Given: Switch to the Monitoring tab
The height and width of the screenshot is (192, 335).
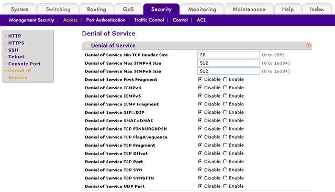Looking at the screenshot, I should click(202, 9).
